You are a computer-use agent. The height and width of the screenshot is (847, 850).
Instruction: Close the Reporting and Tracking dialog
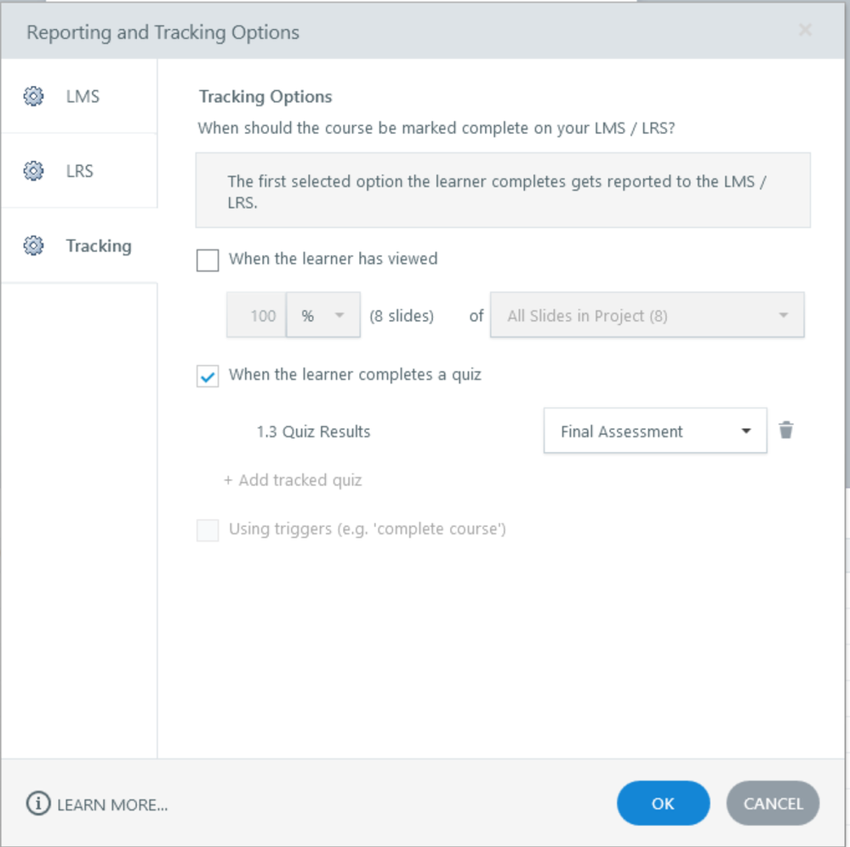[805, 31]
